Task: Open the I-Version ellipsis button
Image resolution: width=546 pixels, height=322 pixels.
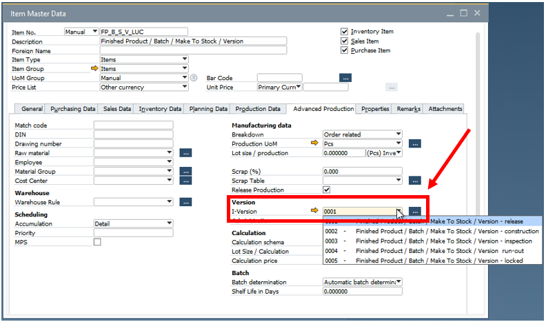Action: click(x=415, y=211)
